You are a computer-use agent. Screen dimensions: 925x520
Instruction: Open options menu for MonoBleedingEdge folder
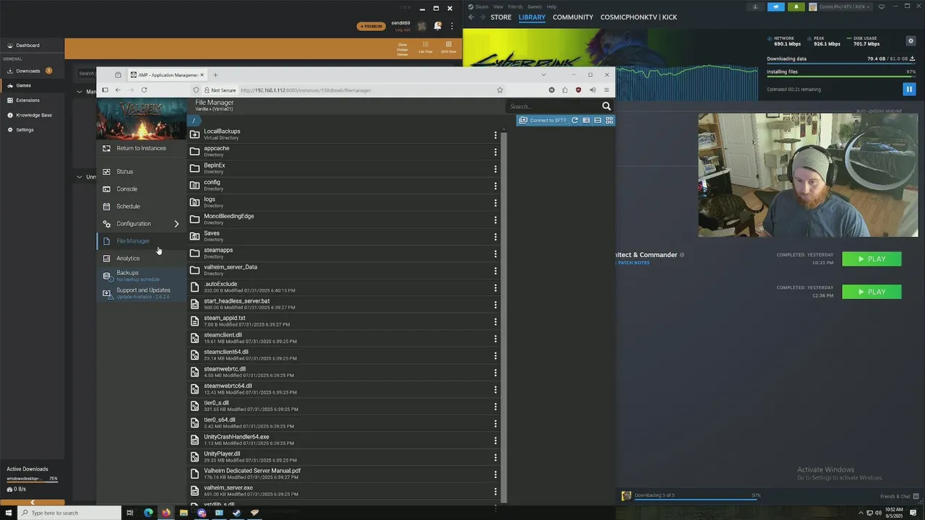coord(495,220)
